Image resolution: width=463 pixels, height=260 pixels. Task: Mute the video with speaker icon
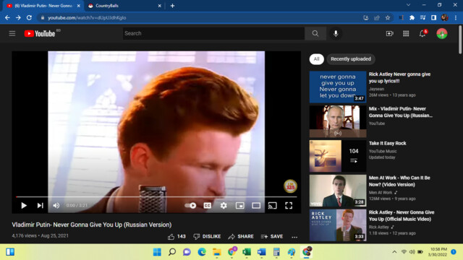[x=56, y=205]
